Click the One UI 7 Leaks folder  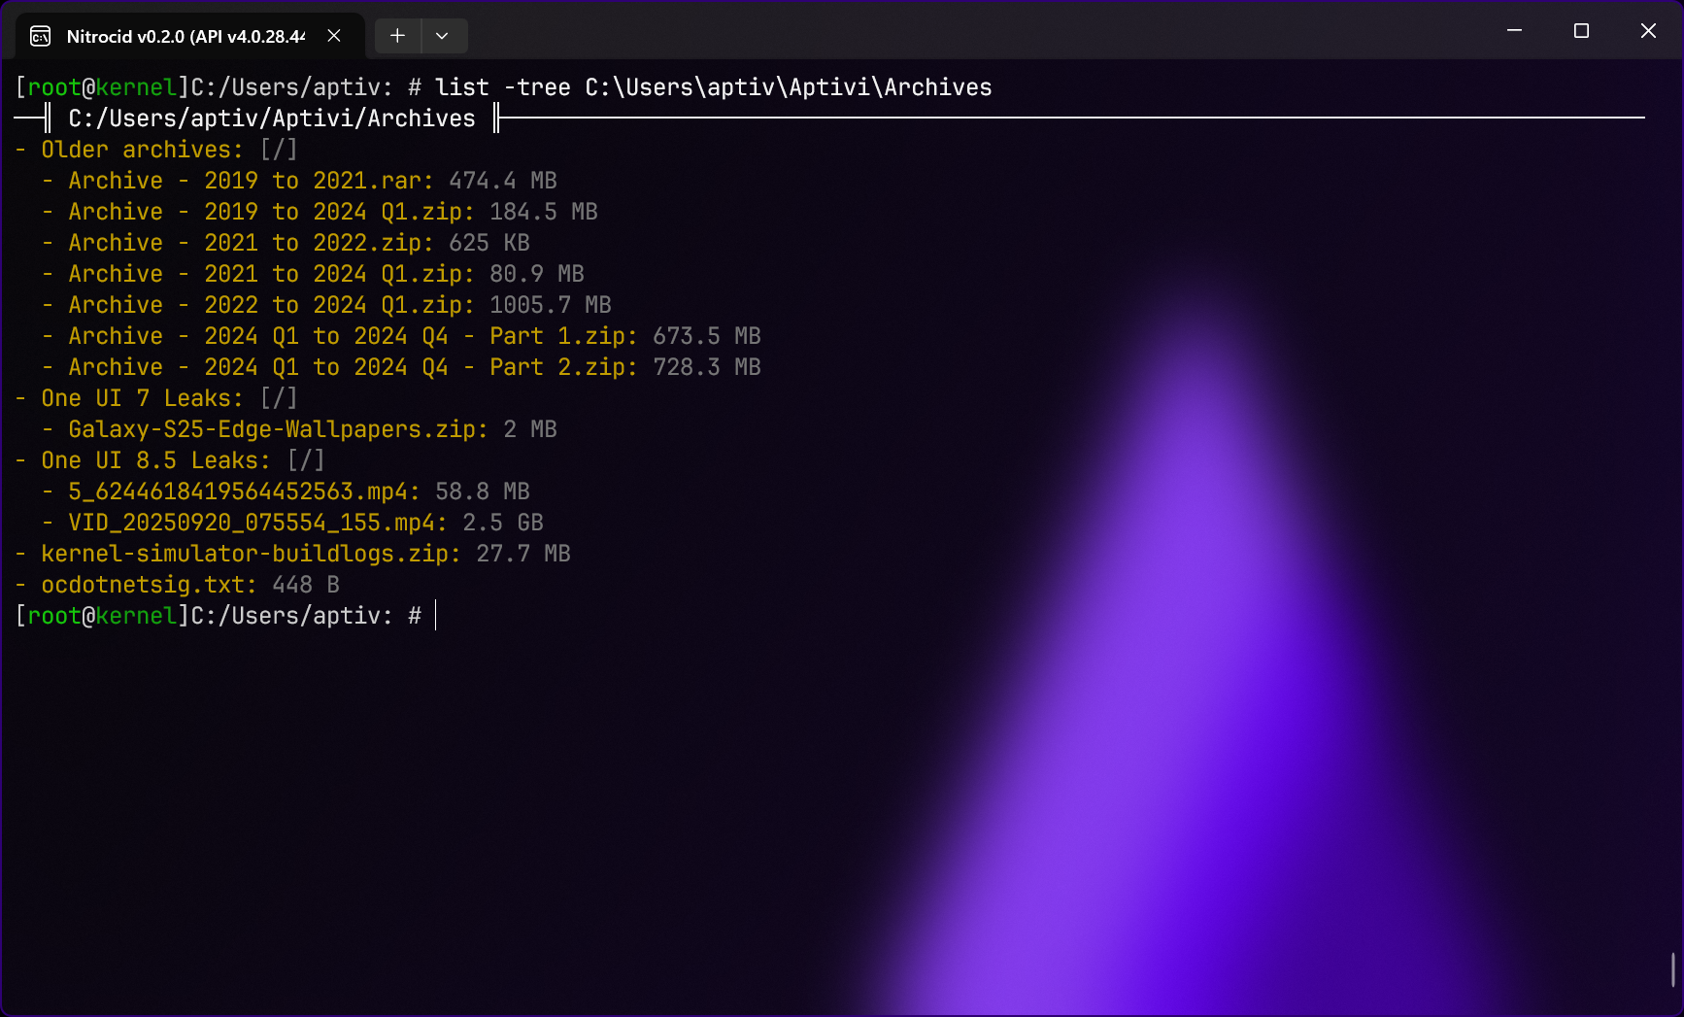pyautogui.click(x=141, y=398)
